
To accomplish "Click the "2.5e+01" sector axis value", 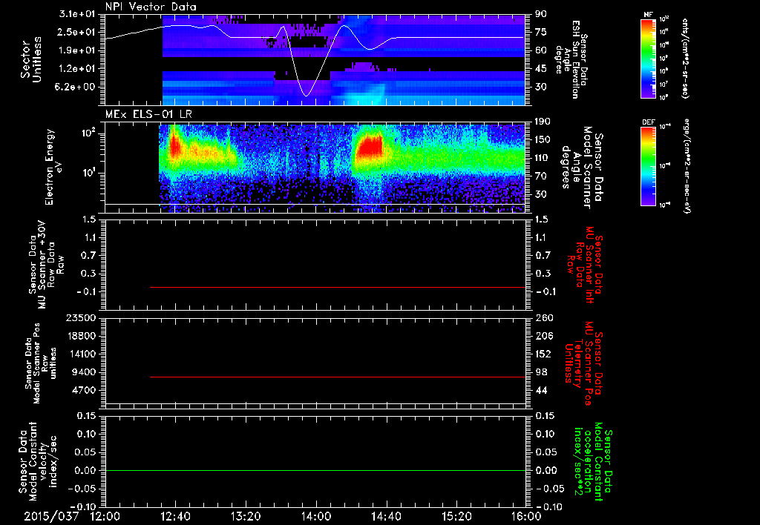I will 76,32.
